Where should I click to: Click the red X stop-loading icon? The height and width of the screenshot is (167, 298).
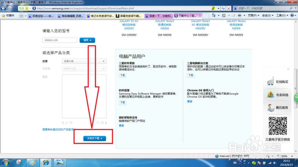click(229, 8)
